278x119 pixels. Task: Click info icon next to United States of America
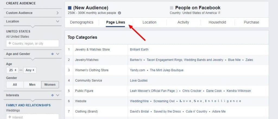(x=219, y=13)
